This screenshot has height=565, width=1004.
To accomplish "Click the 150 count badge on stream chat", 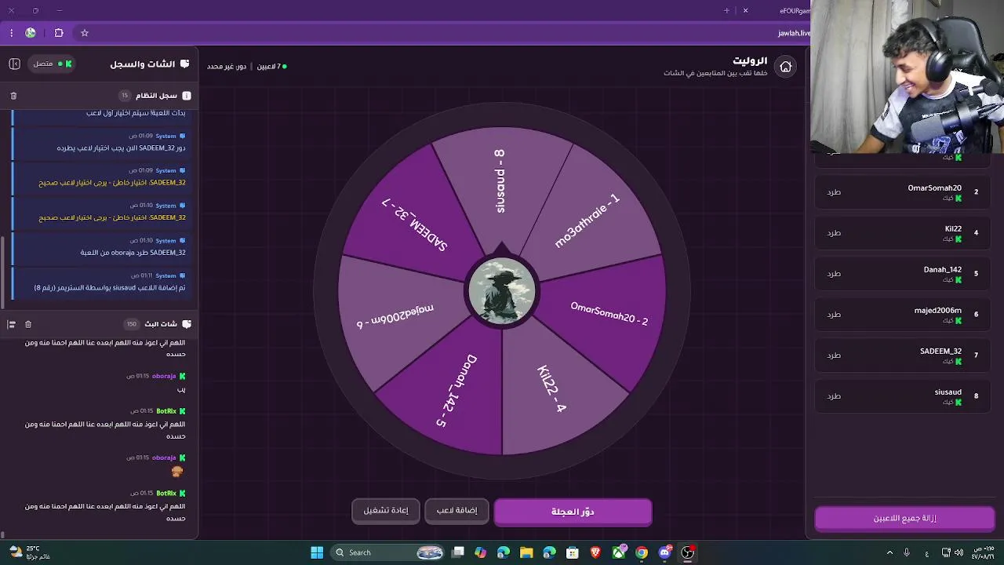I will (131, 324).
